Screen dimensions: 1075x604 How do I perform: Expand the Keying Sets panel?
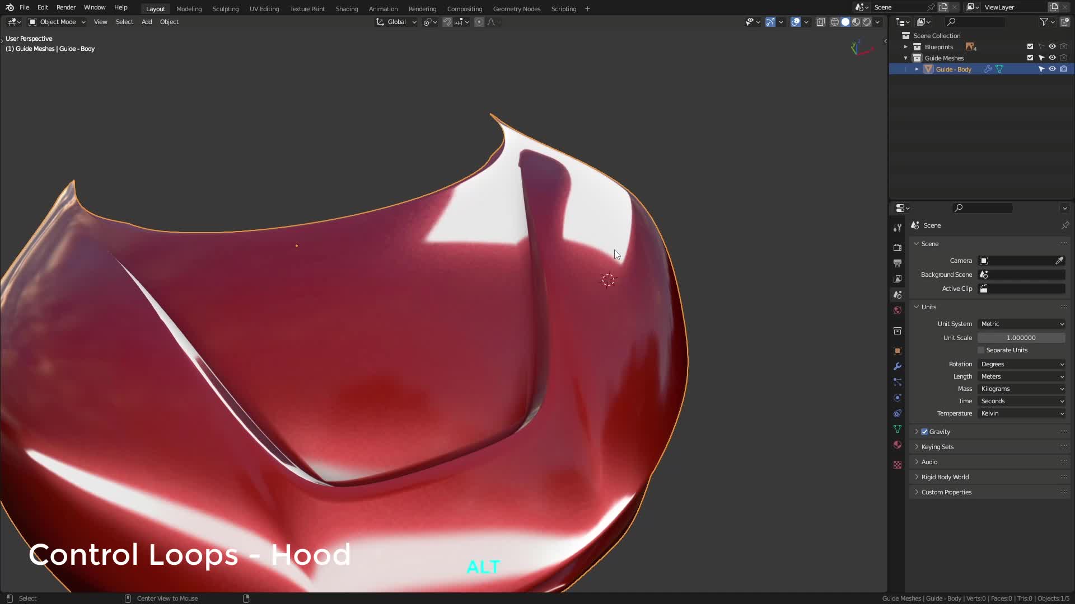pyautogui.click(x=937, y=447)
